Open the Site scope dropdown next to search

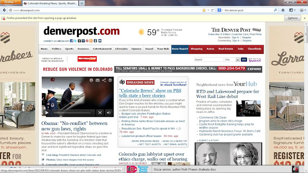coord(232,60)
